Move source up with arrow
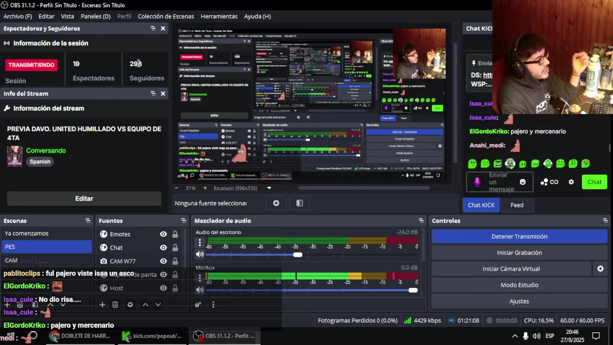Screen dimensions: 613x345 click(x=145, y=305)
